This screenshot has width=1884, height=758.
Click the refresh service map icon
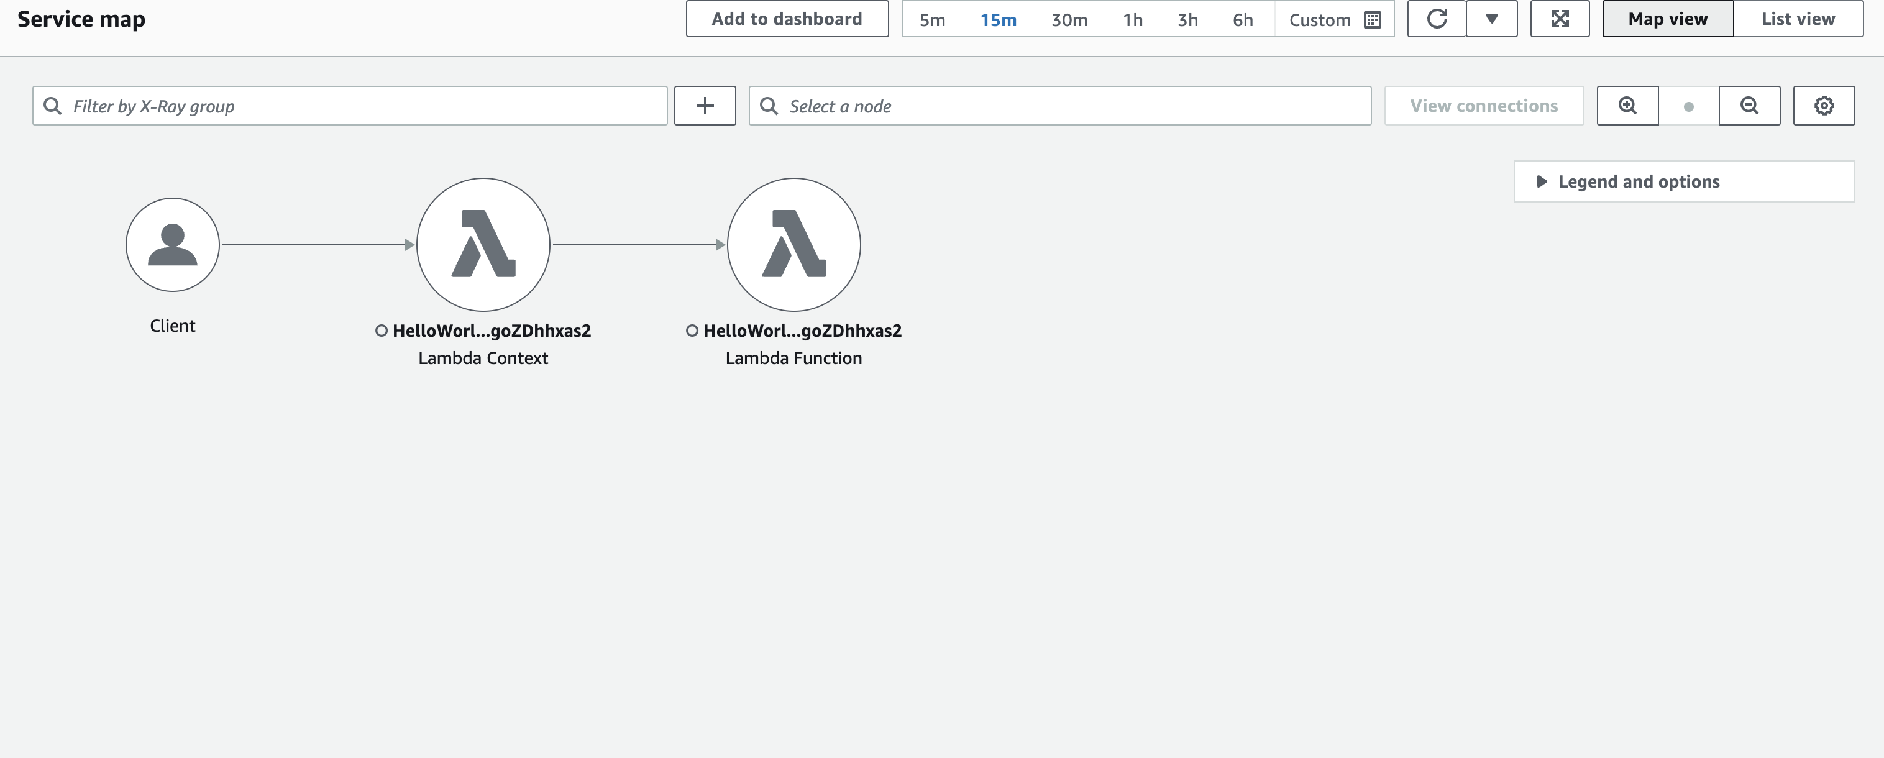click(x=1437, y=19)
